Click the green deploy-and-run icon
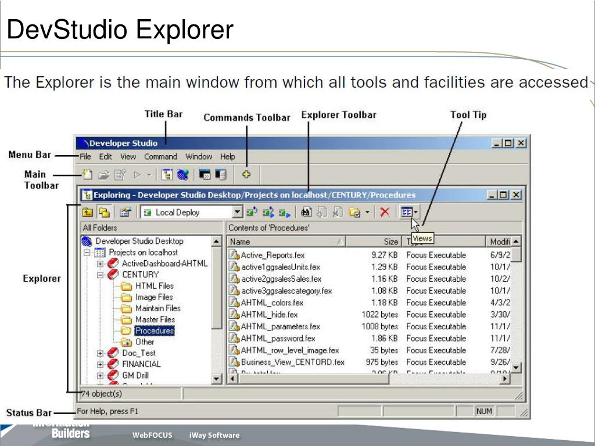 point(284,213)
